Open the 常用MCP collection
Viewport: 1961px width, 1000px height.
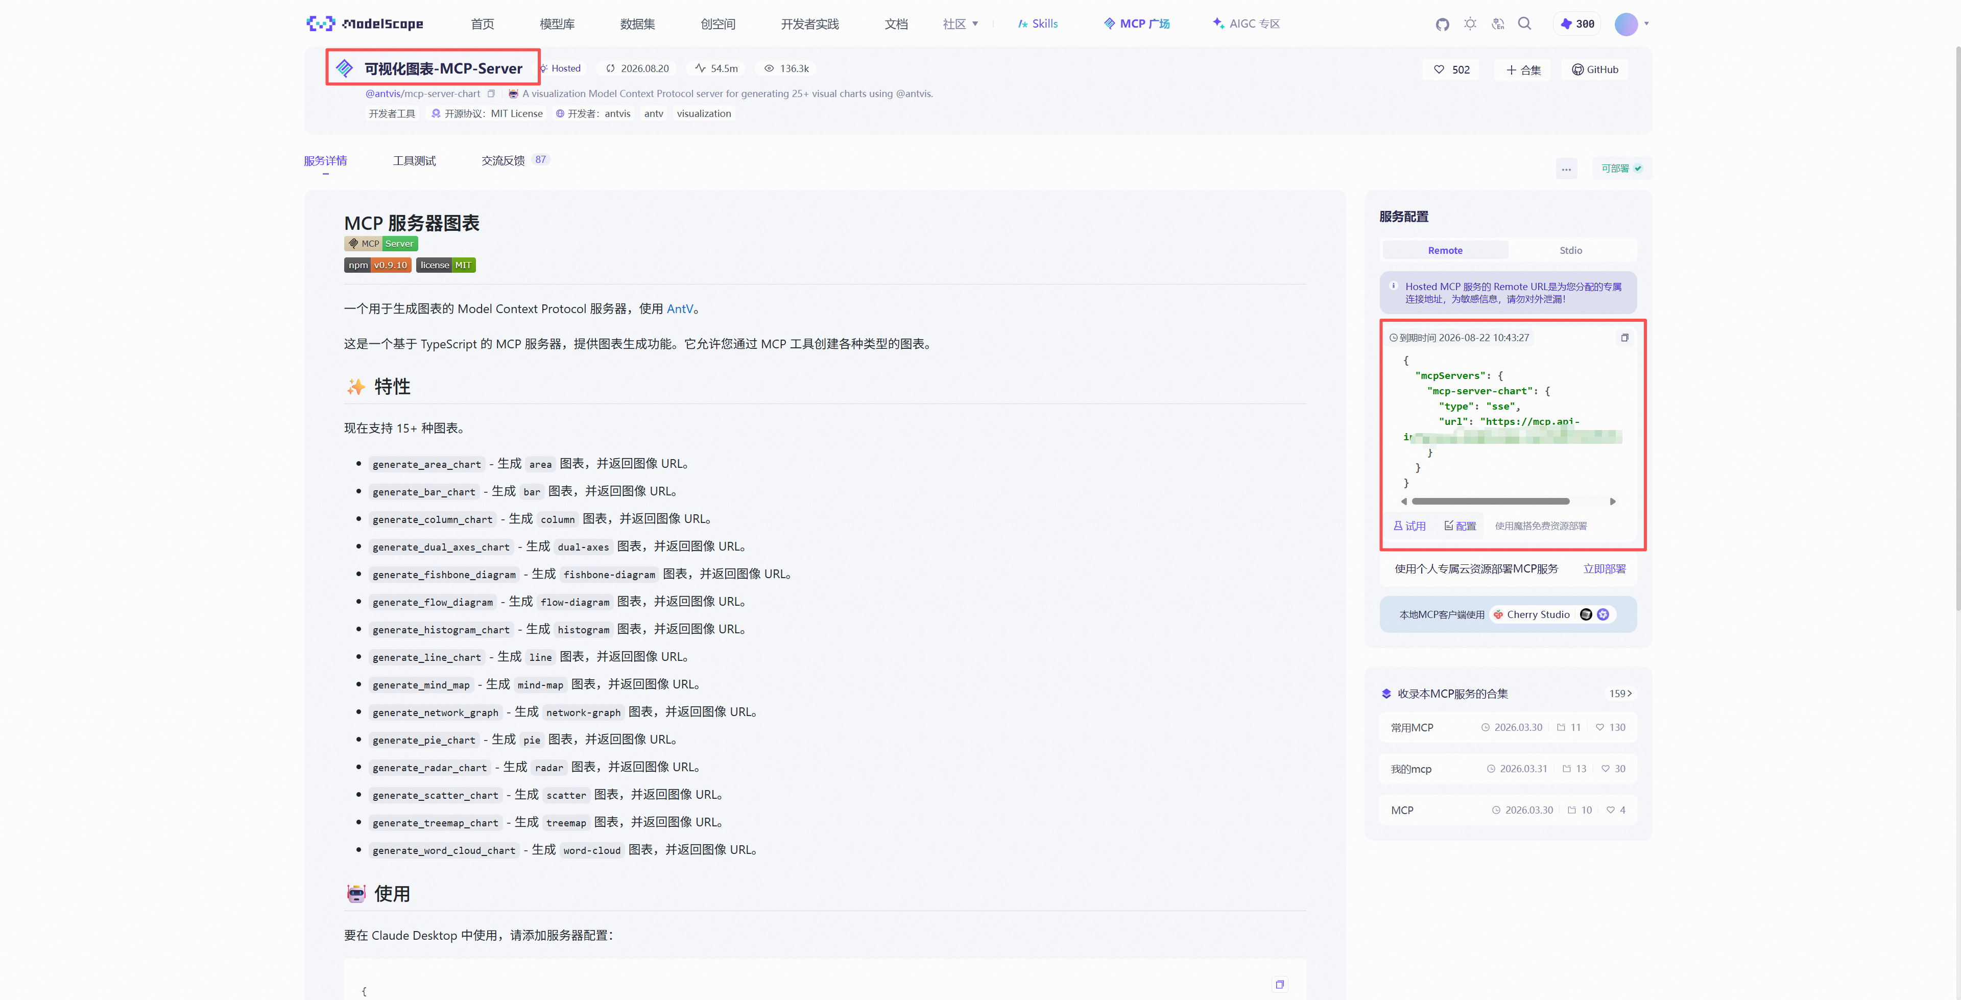pos(1508,727)
